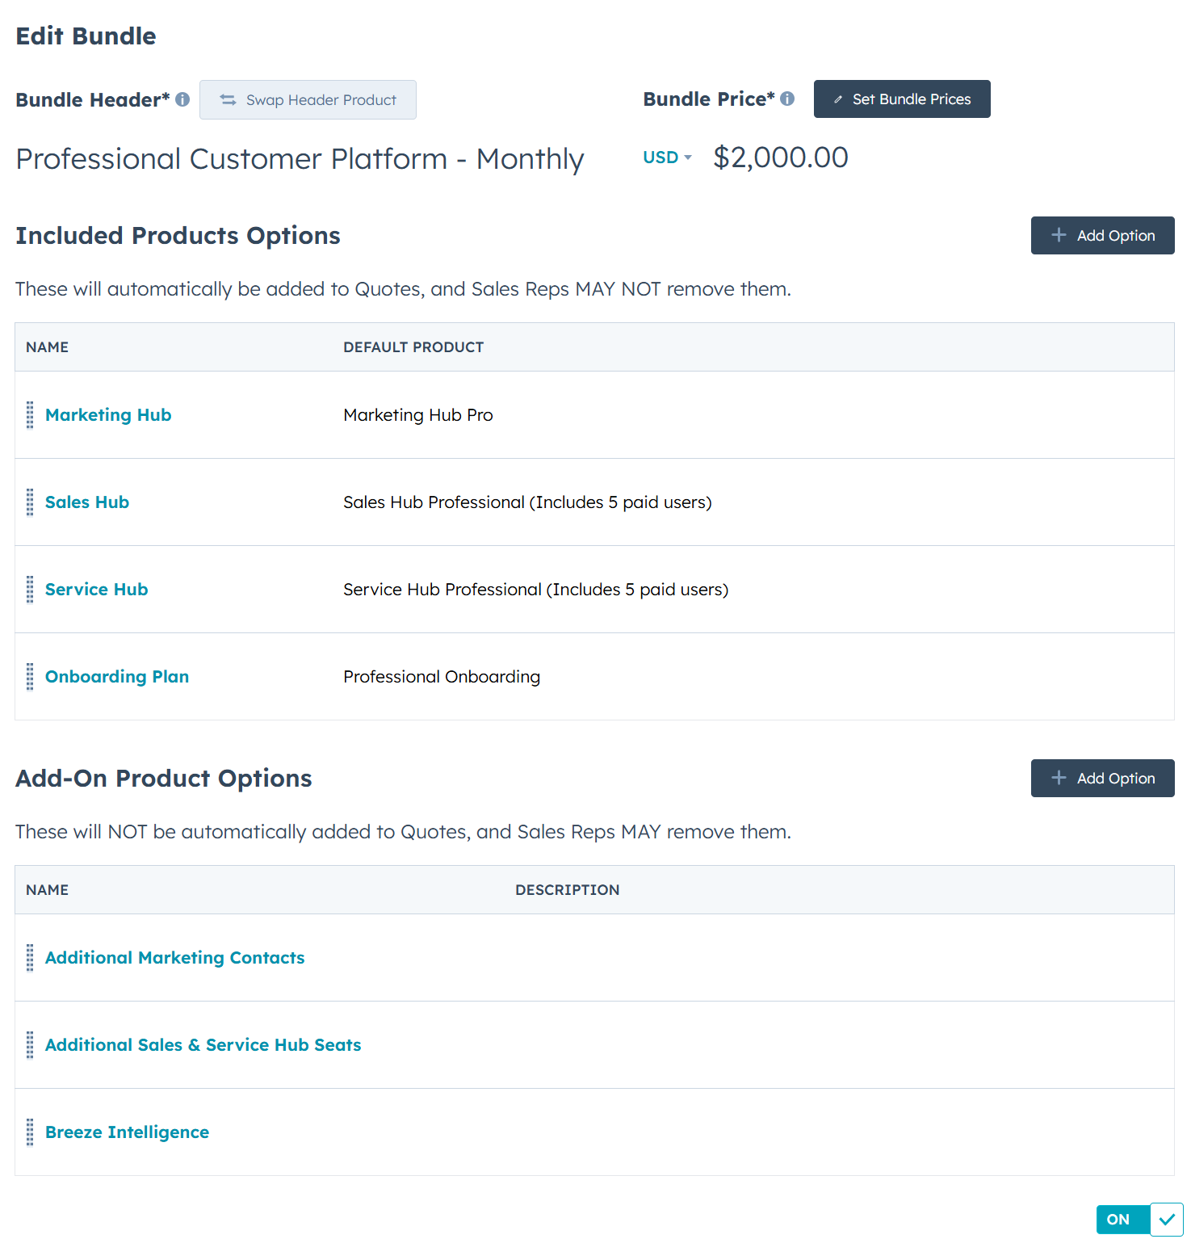
Task: Click the pencil icon on Set Bundle Prices
Action: [840, 99]
